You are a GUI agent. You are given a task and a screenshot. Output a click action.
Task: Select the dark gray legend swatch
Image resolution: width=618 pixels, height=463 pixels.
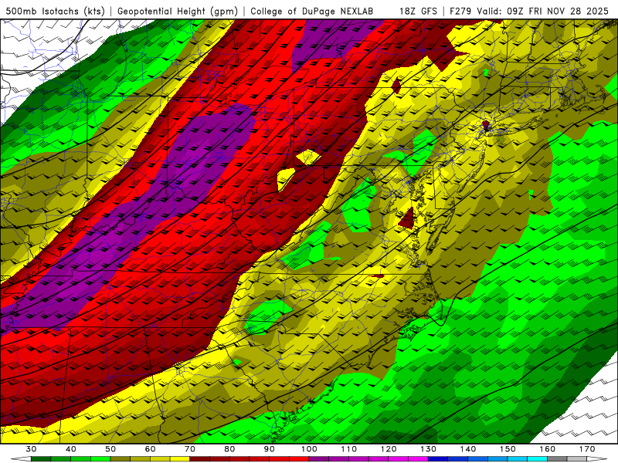(557, 459)
